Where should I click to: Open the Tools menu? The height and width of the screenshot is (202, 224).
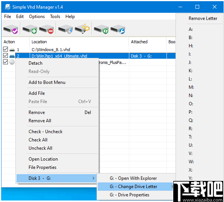tap(55, 17)
